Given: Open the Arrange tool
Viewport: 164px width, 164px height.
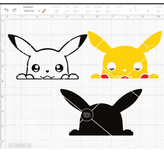Looking at the screenshot, I should 97,11.
